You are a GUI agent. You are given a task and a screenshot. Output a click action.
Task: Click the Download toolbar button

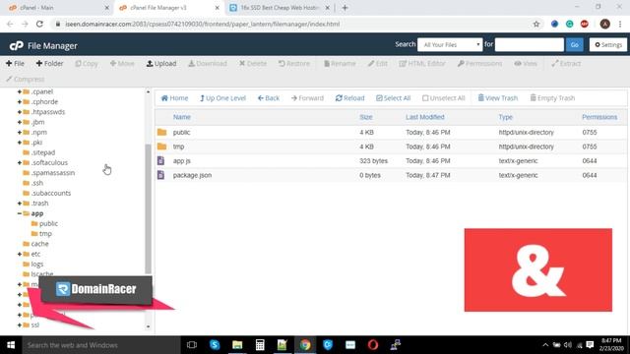pos(208,63)
